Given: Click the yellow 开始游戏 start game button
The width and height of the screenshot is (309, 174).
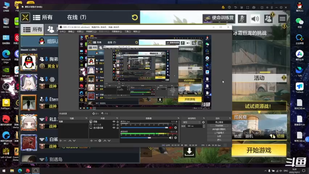Looking at the screenshot, I should [x=259, y=150].
